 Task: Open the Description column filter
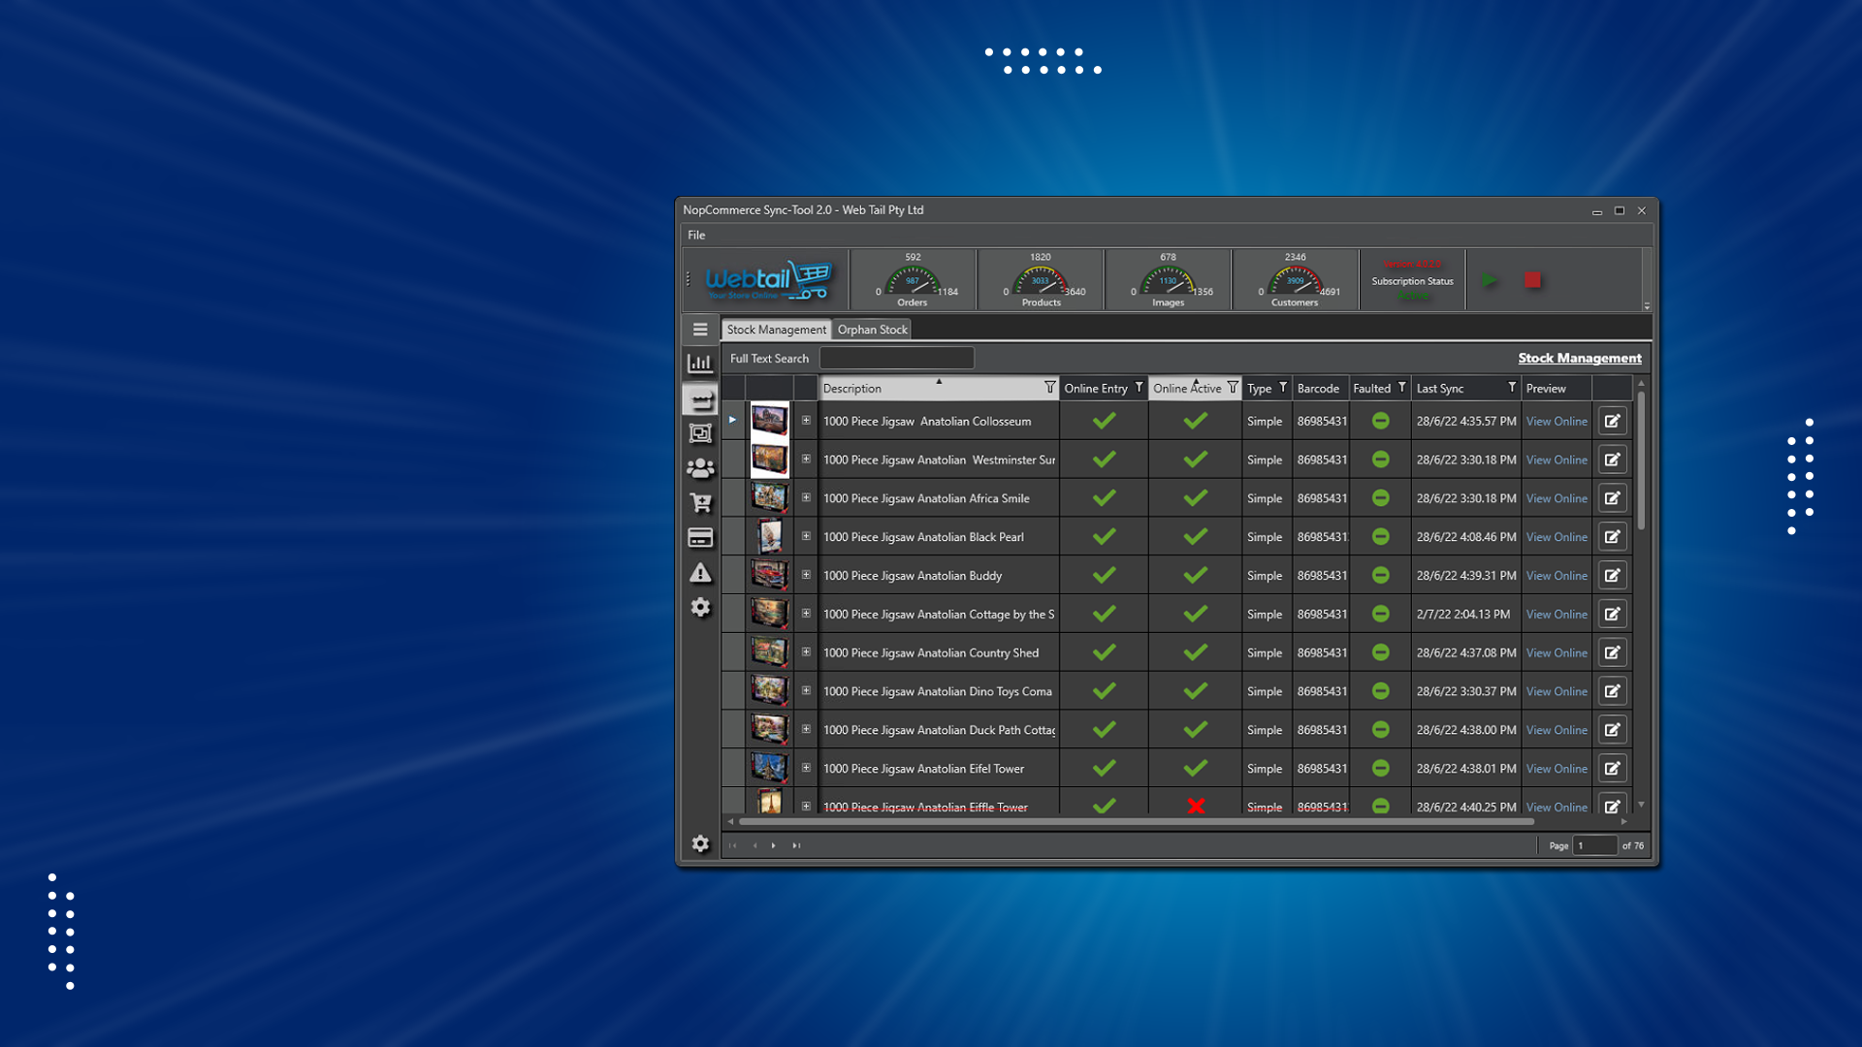click(x=1049, y=388)
